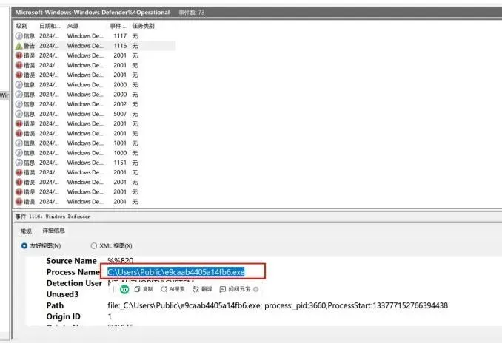Click the Windows De... source in event 5007 row
The width and height of the screenshot is (502, 343).
click(x=85, y=114)
